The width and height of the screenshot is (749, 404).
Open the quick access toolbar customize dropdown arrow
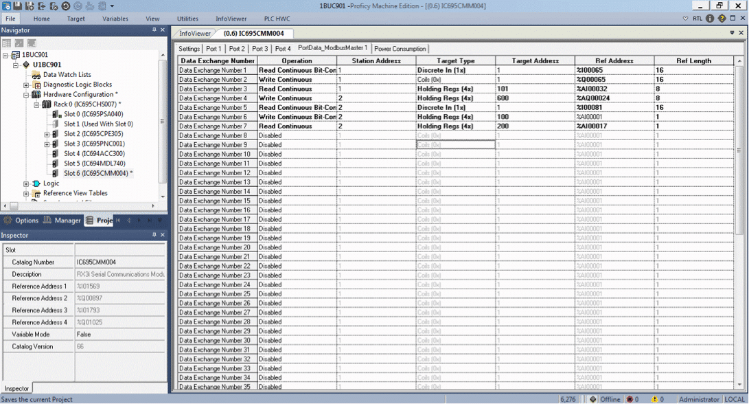(113, 6)
